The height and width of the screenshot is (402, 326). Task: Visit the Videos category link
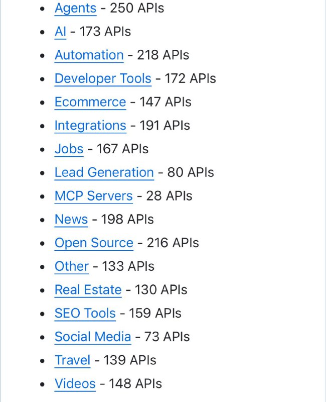(x=75, y=384)
